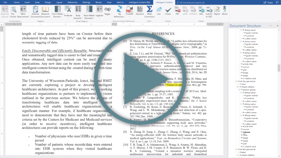Click the highlighted "Nature (Lond" text
Image resolution: width=281 pixels, height=158 pixels.
click(x=174, y=85)
